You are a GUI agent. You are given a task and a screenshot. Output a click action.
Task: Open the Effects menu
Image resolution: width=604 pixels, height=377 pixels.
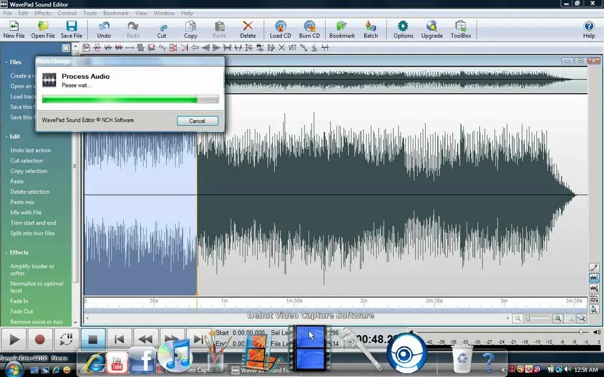click(x=42, y=13)
